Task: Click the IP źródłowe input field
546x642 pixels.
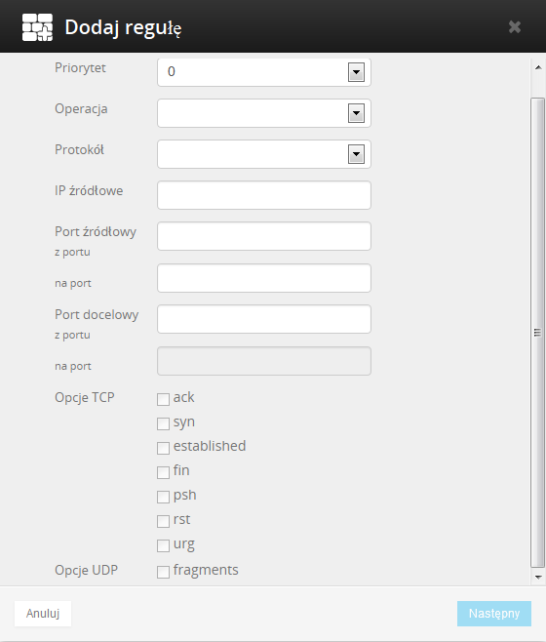Action: (x=264, y=195)
